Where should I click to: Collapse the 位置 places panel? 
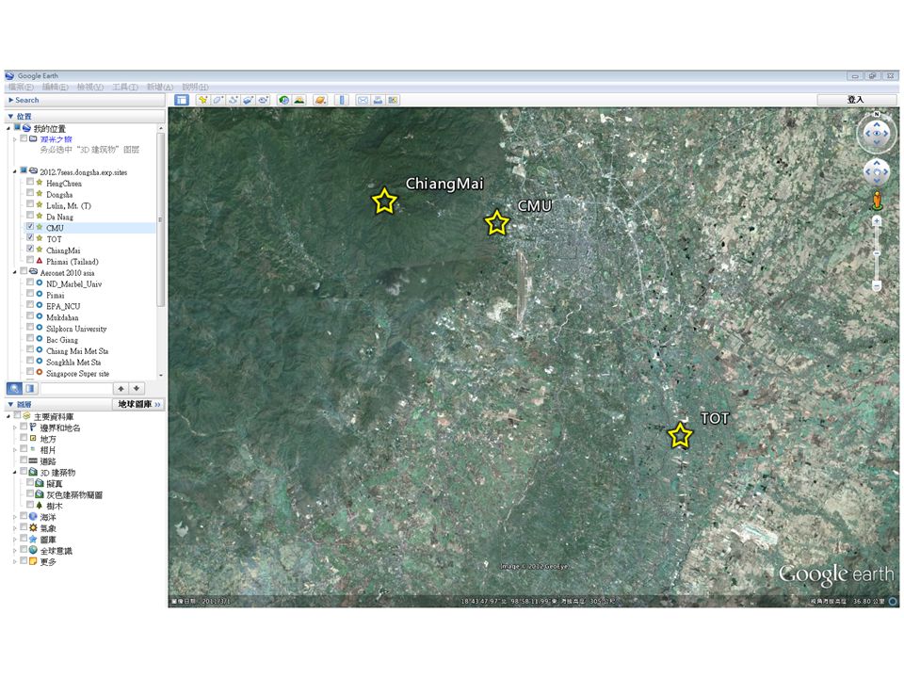coord(10,117)
